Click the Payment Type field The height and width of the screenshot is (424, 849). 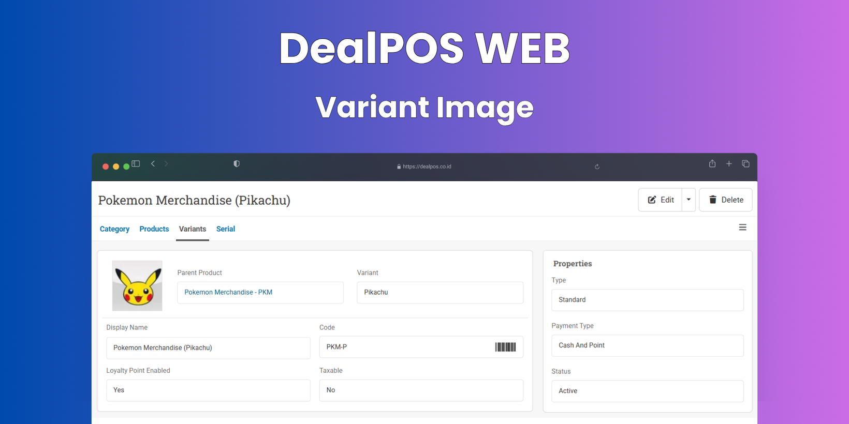pos(648,345)
